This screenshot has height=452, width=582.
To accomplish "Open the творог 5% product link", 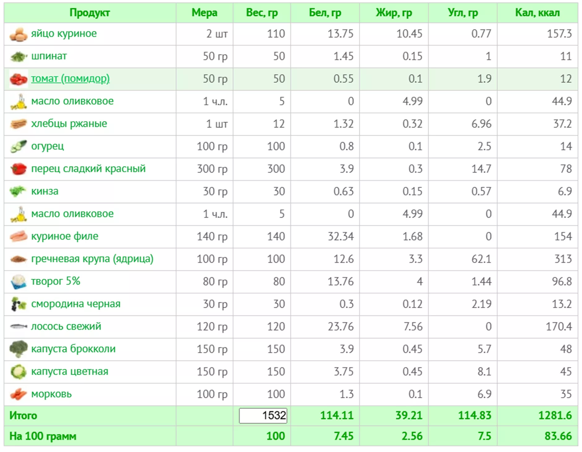I will (x=56, y=281).
